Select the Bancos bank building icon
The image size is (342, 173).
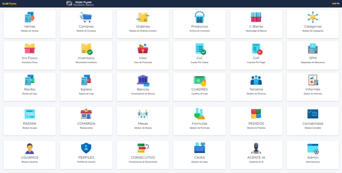pyautogui.click(x=143, y=80)
